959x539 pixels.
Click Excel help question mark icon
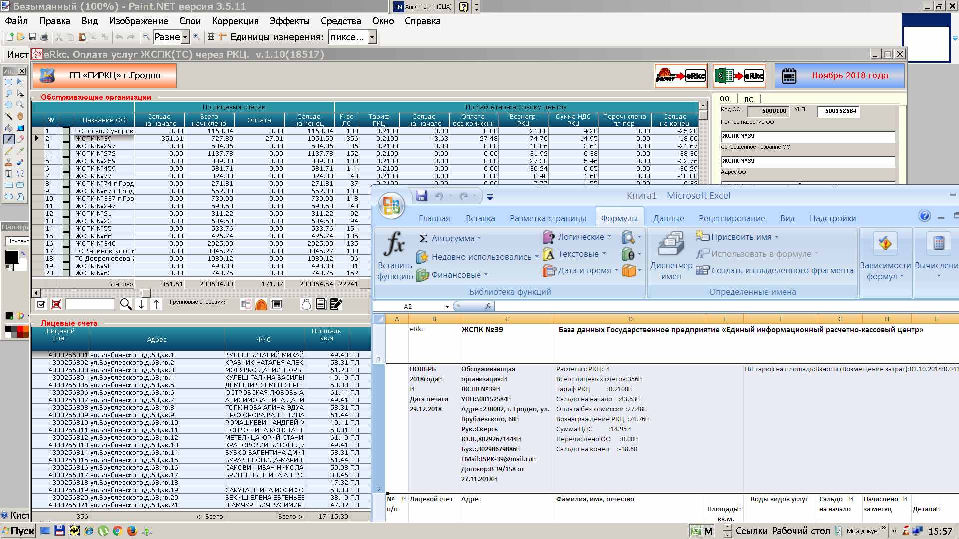(x=924, y=216)
